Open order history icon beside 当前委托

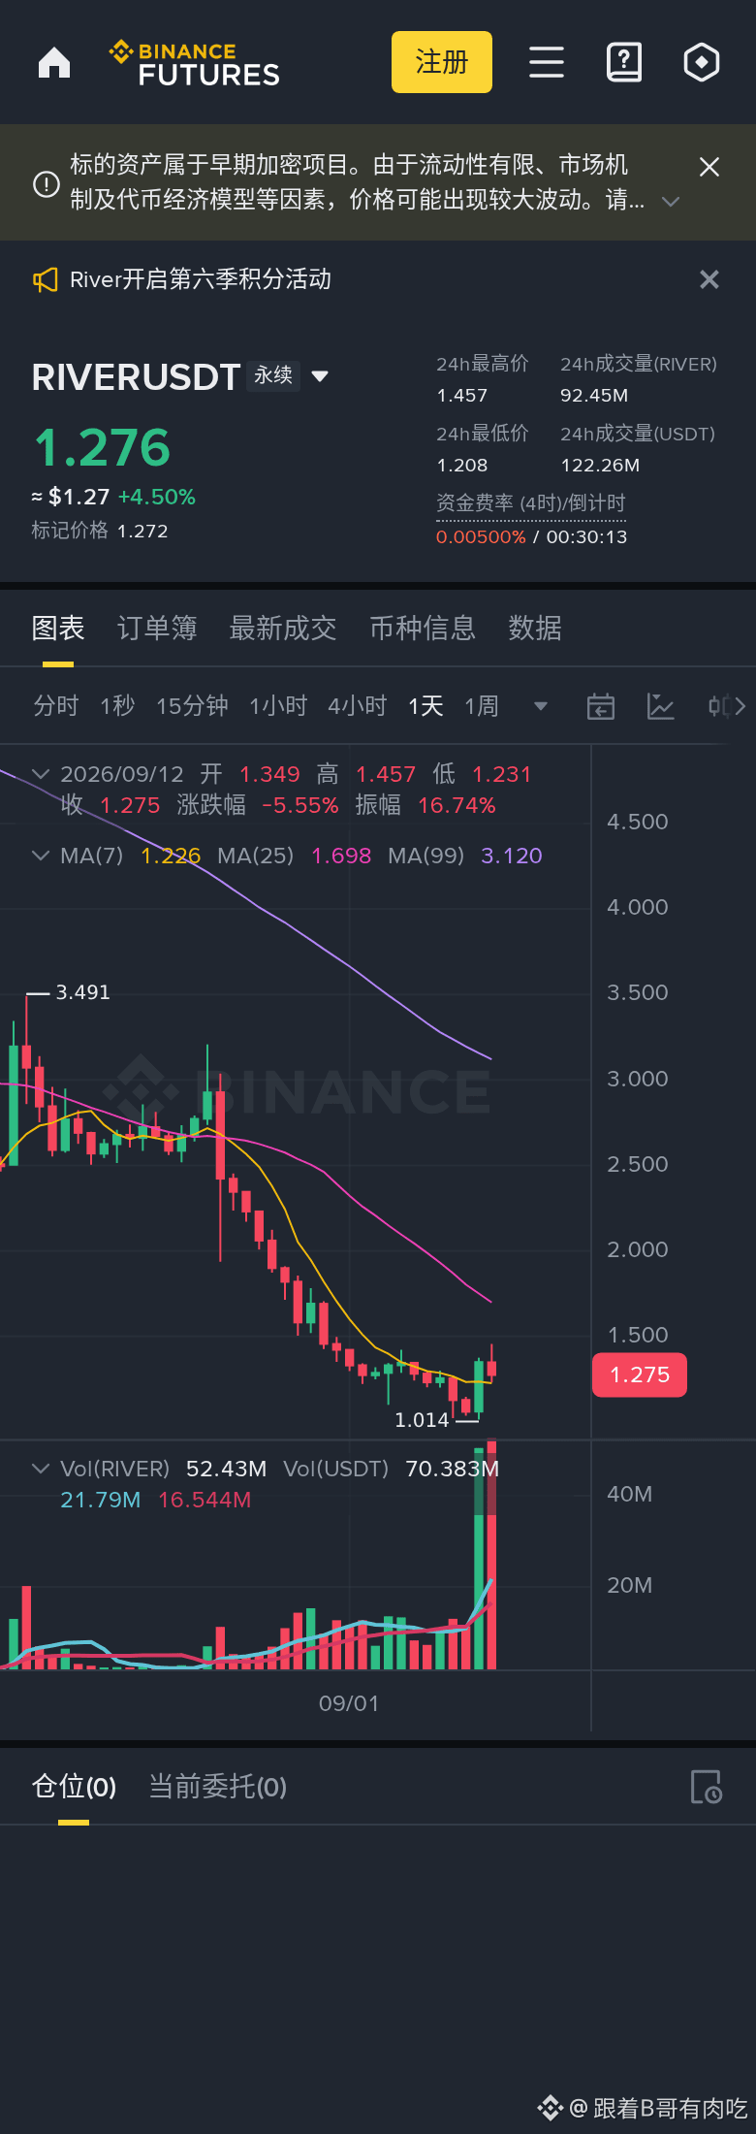tap(707, 1787)
